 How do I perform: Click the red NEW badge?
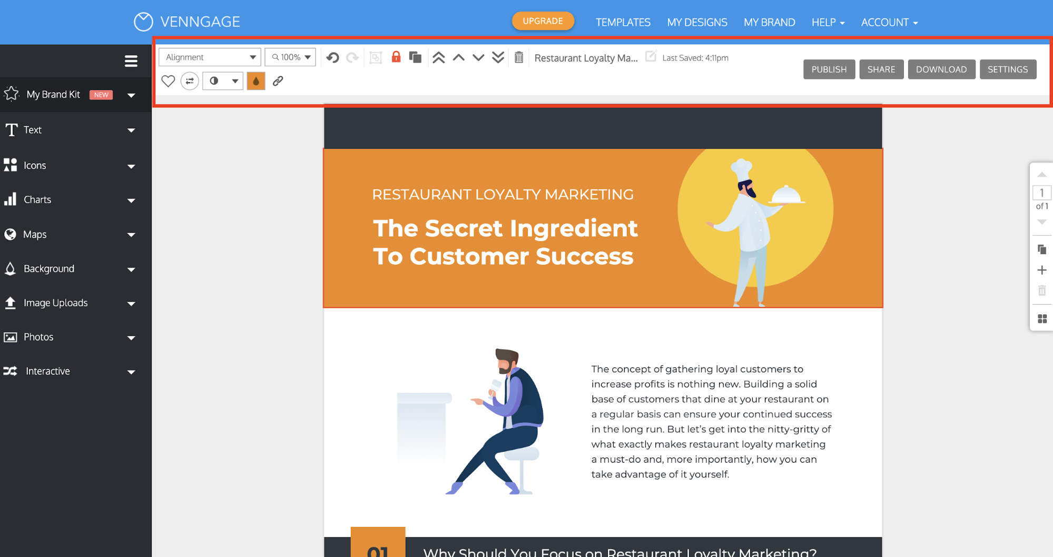point(101,95)
